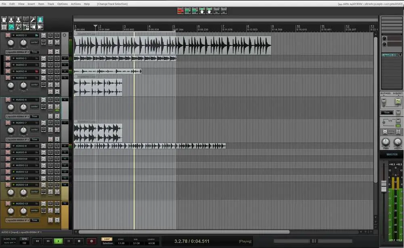Click the first hand icon in top toolbar
This screenshot has width=404, height=248.
[202, 11]
